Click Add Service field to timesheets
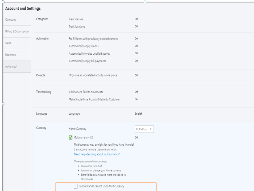The height and width of the screenshot is (191, 254). click(x=86, y=92)
